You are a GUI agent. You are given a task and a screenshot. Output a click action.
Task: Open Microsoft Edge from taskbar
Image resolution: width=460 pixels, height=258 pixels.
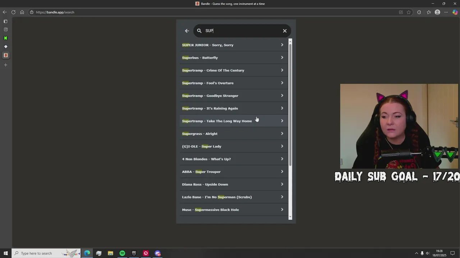pos(87,253)
